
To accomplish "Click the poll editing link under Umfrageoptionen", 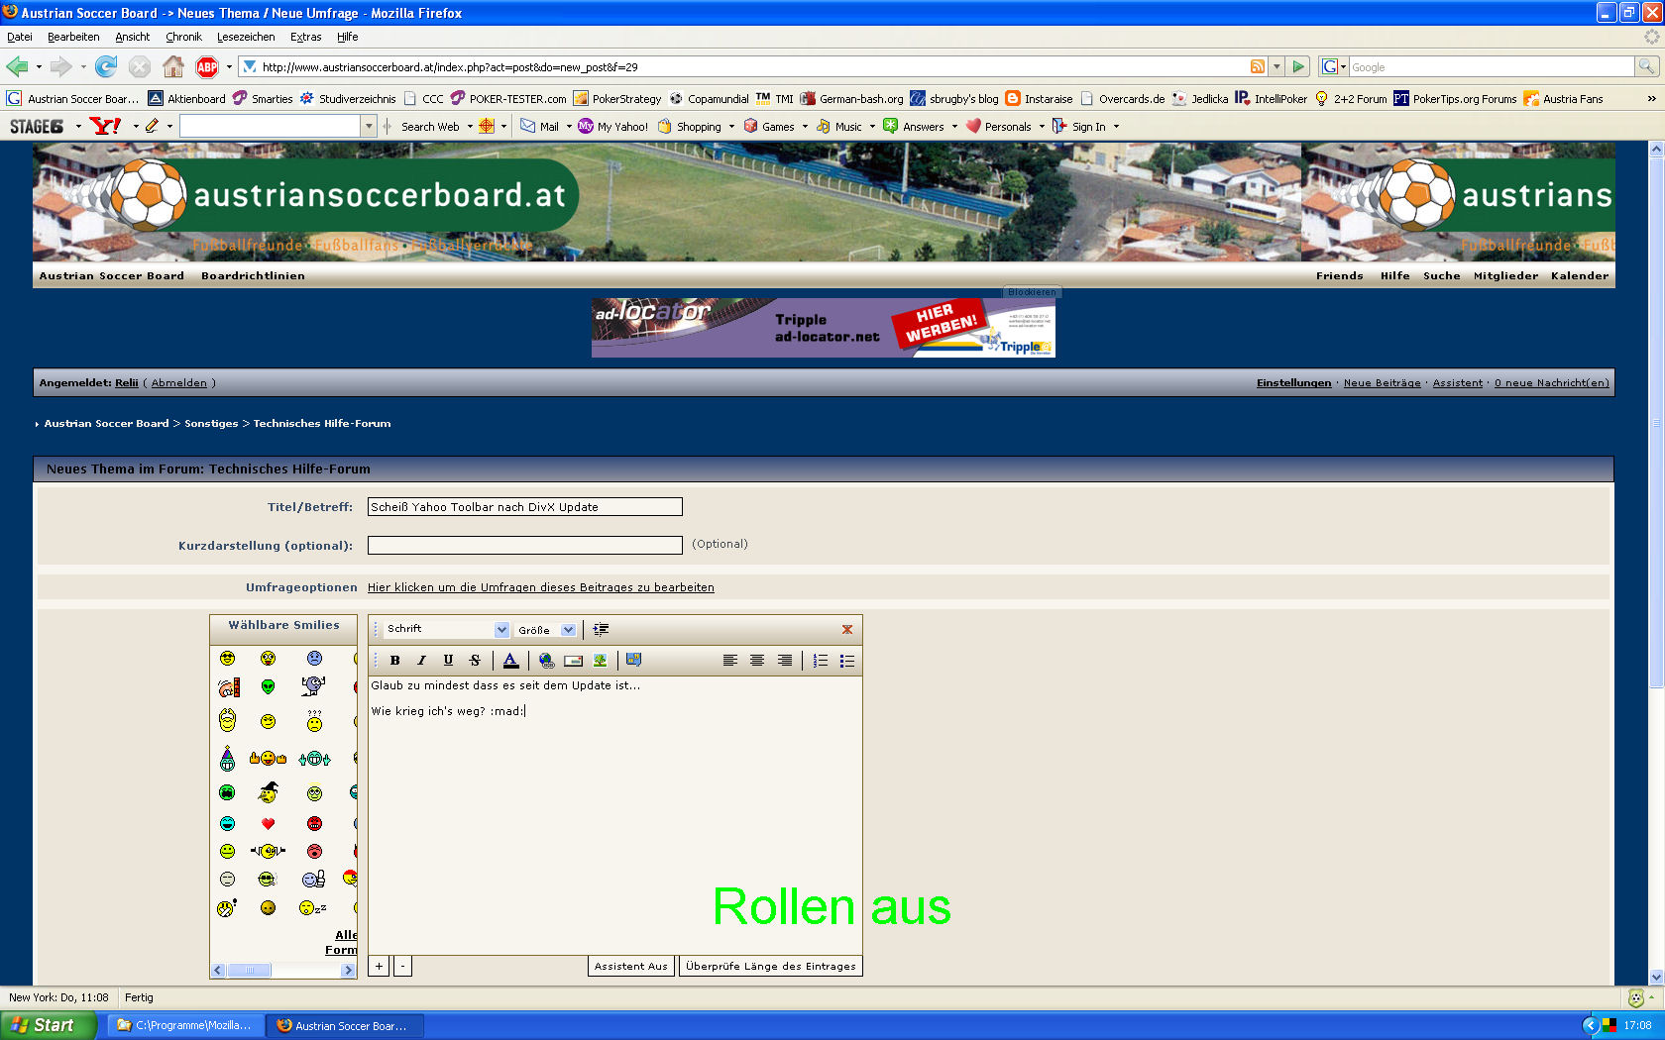I will click(540, 587).
